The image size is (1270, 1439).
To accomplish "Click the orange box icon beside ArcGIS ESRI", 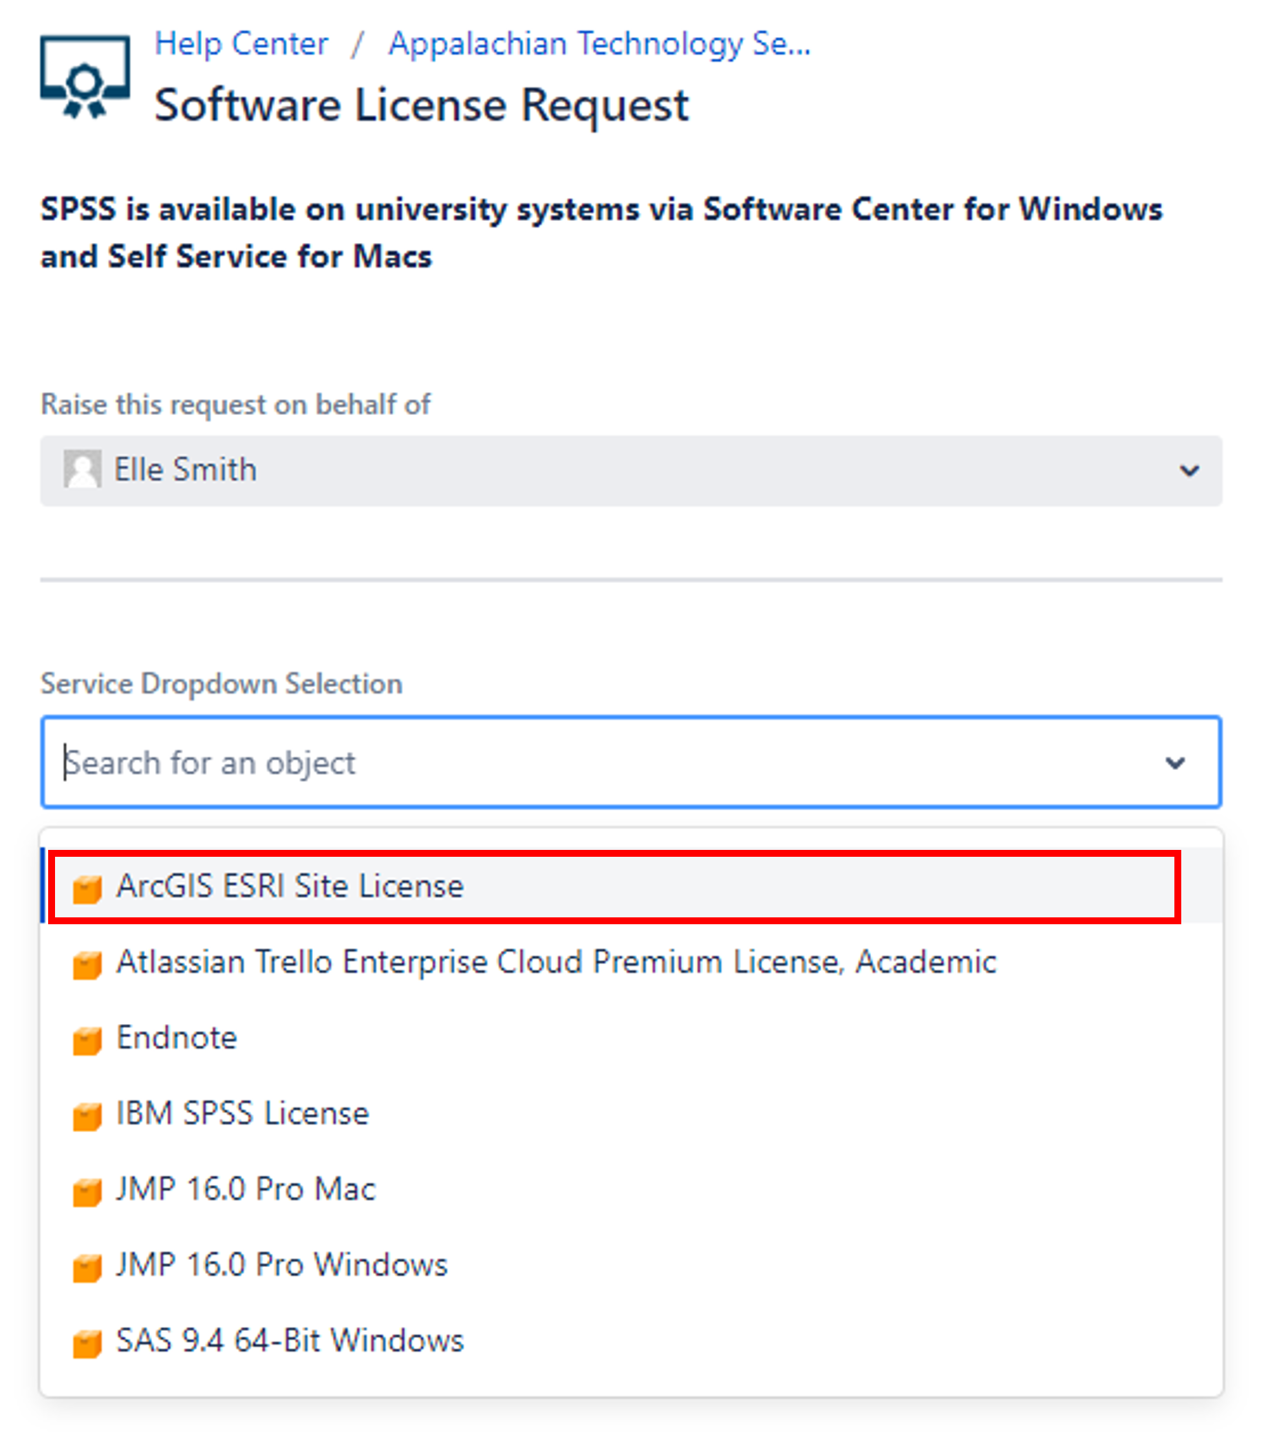I will [x=87, y=889].
